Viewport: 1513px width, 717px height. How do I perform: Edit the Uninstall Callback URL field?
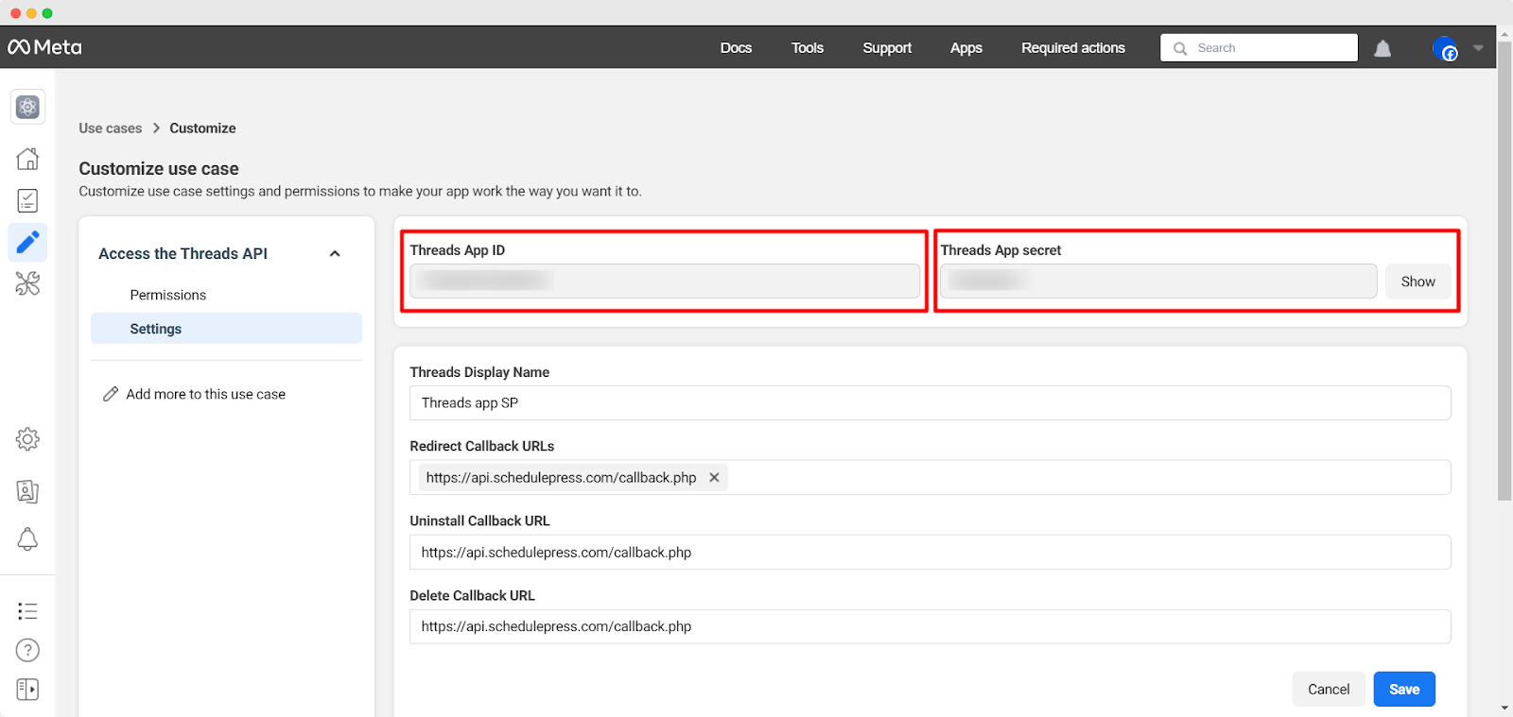click(x=930, y=552)
